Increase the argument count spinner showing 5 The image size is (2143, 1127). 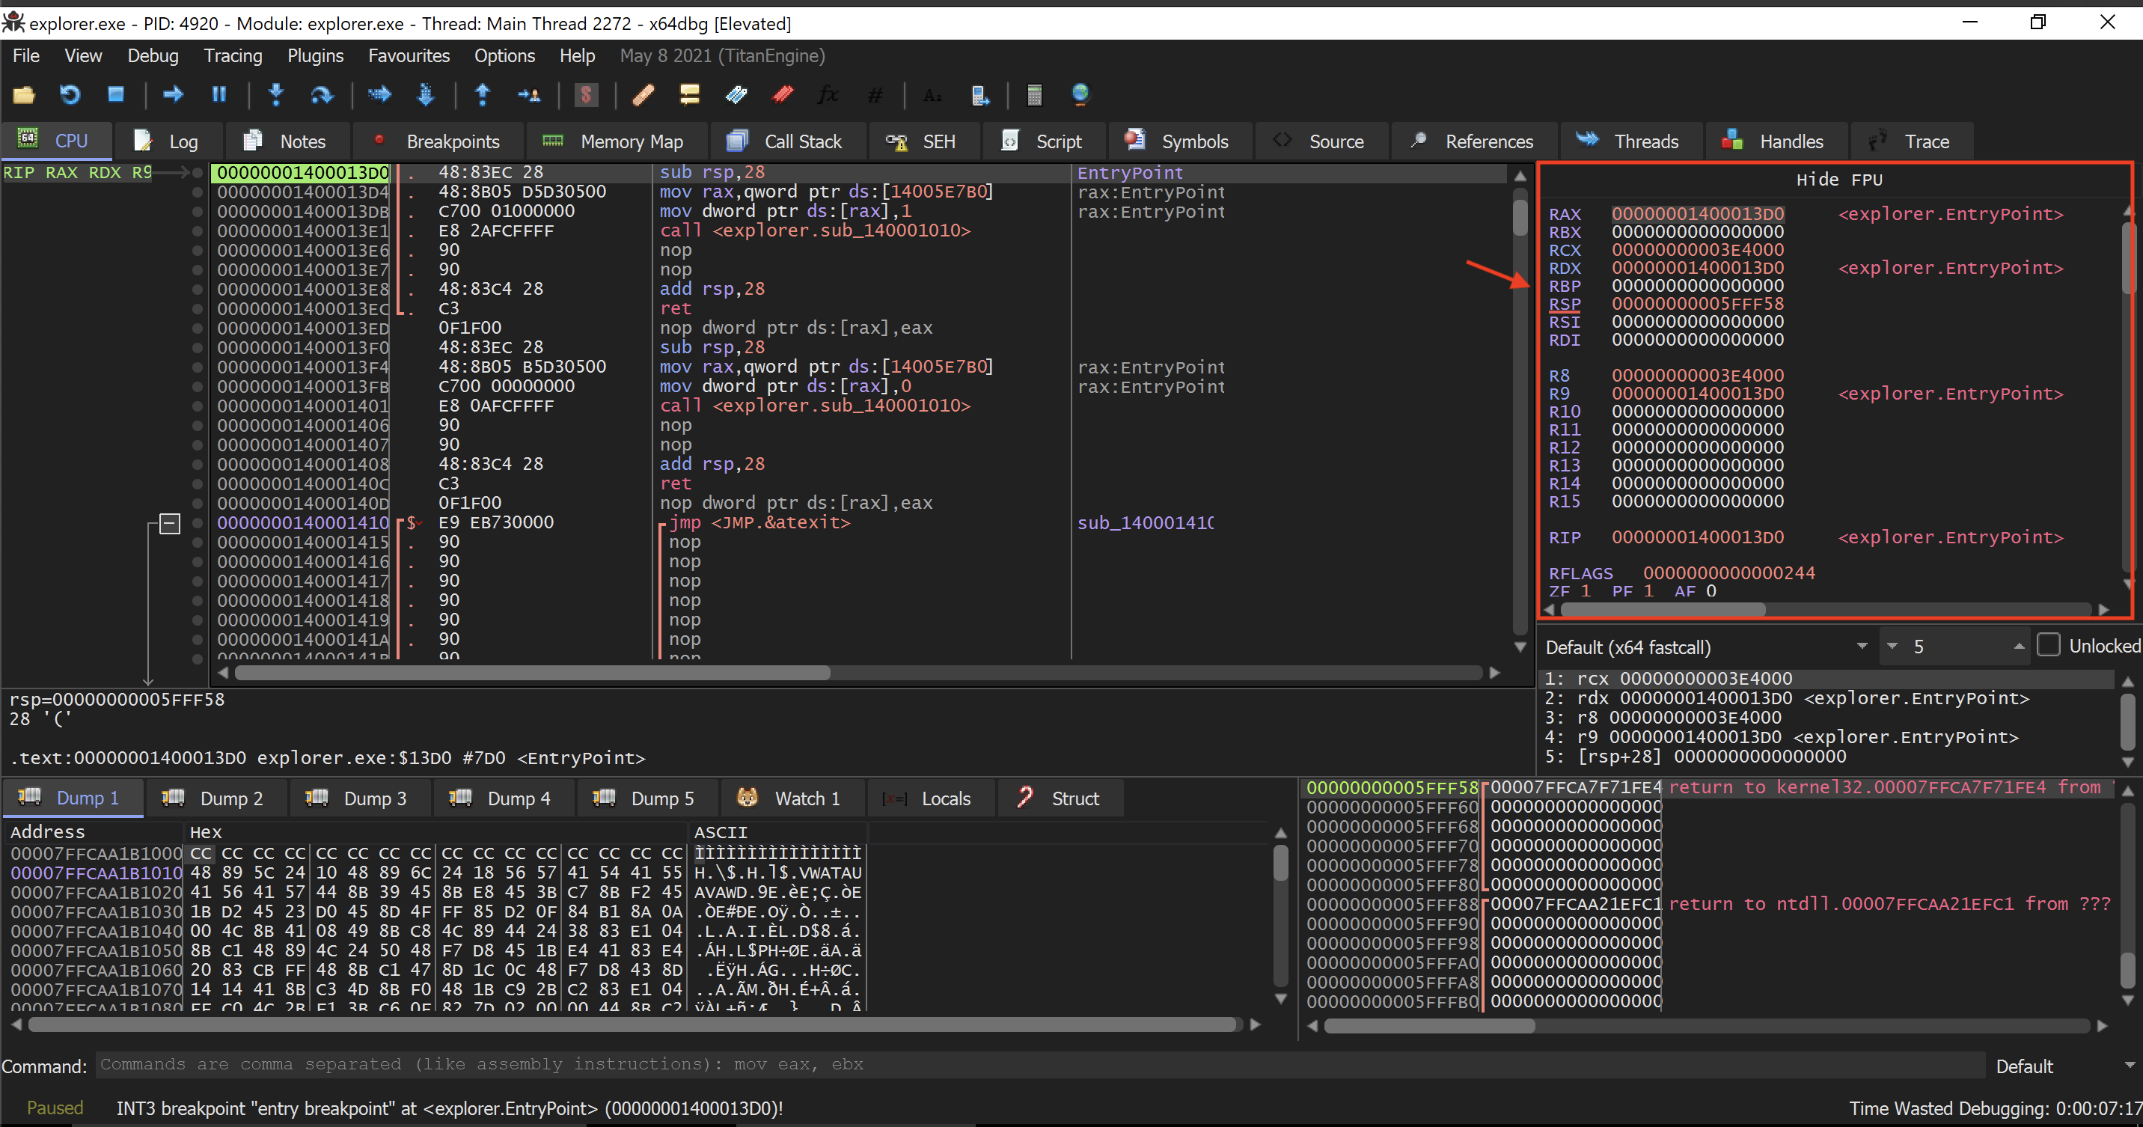tap(2018, 647)
